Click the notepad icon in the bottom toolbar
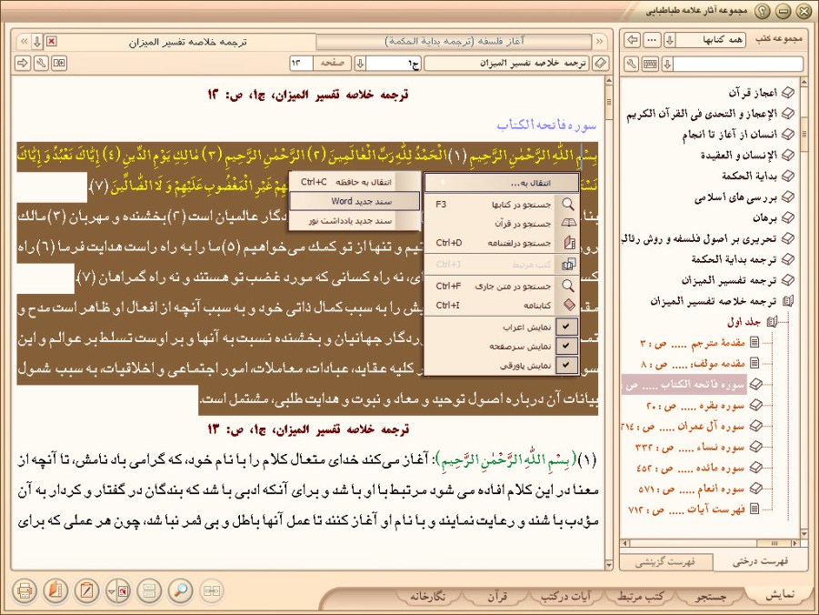The width and height of the screenshot is (819, 615). tap(86, 591)
